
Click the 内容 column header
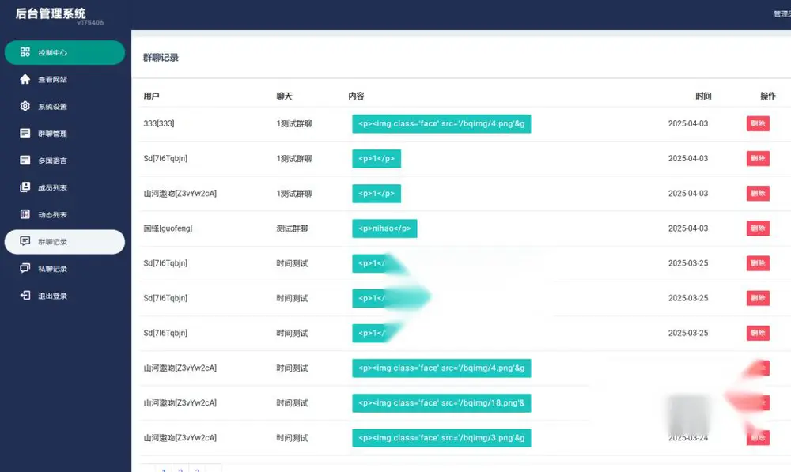tap(356, 96)
